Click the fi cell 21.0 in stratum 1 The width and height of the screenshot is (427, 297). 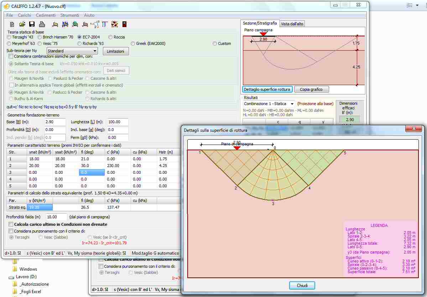[x=92, y=159]
